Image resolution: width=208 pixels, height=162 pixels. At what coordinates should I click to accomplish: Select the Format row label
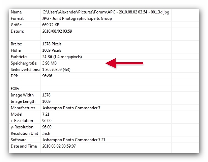coord(18,18)
